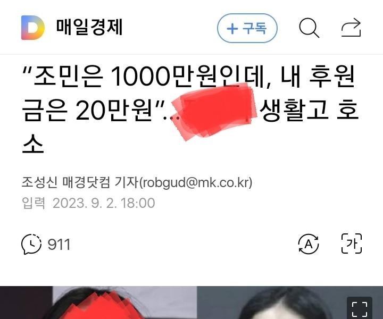Select reporter name 조성신 매경닷컴 기자

(80, 182)
